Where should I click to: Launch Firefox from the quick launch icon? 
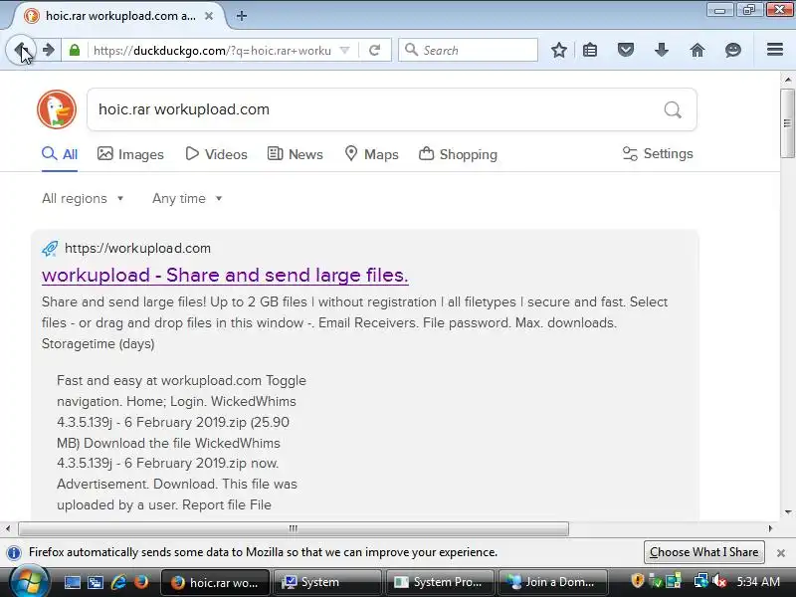[141, 582]
